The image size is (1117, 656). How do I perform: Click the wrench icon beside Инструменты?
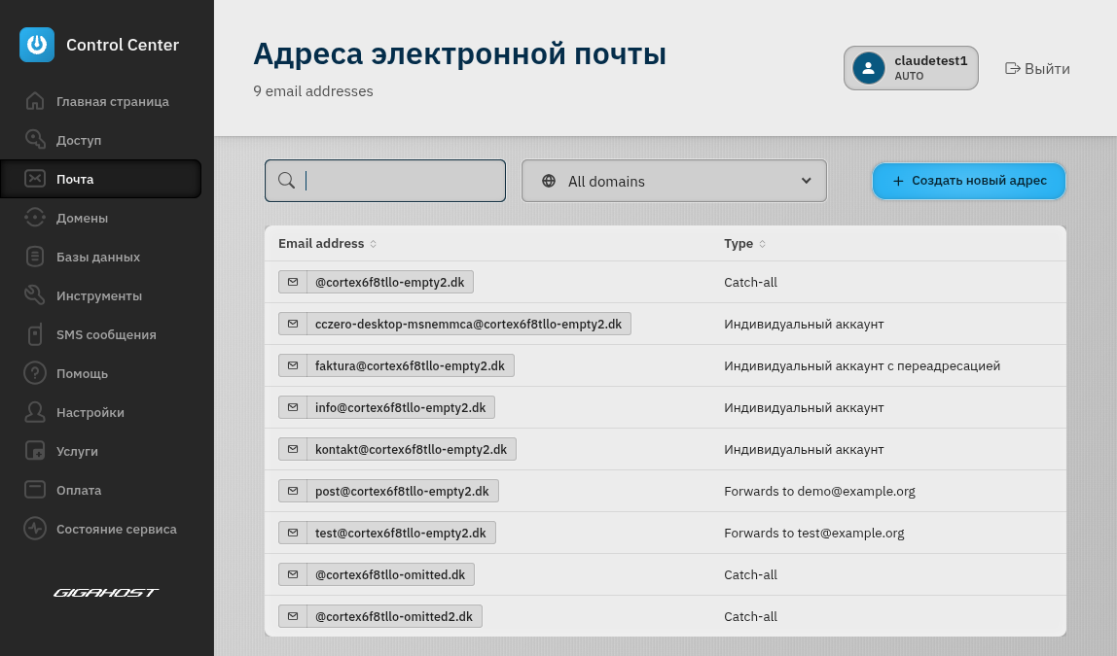pos(35,295)
